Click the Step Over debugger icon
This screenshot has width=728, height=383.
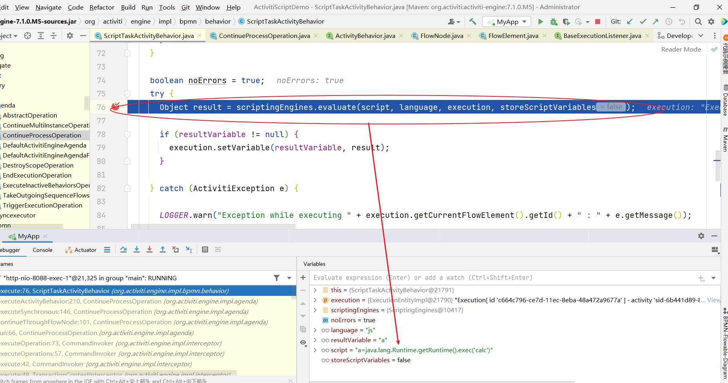[x=124, y=249]
